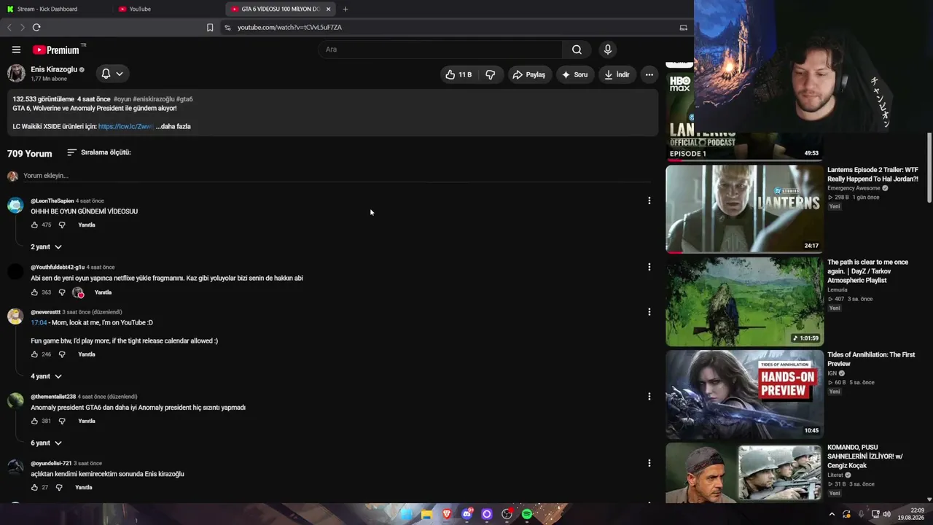Open Enis Kirazoglu channel avatar
933x525 pixels.
(16, 73)
